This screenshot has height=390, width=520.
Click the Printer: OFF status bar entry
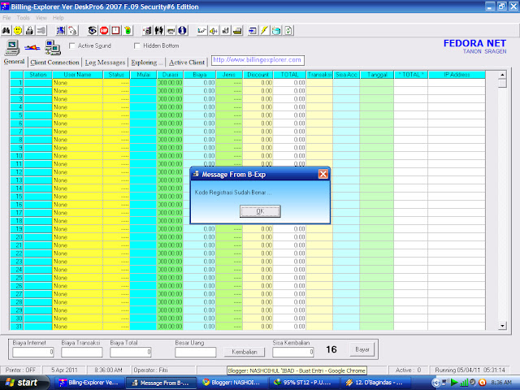pyautogui.click(x=20, y=370)
